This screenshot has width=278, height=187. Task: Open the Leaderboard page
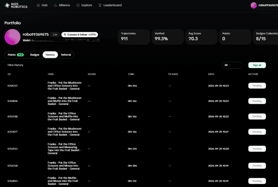coord(110,5)
